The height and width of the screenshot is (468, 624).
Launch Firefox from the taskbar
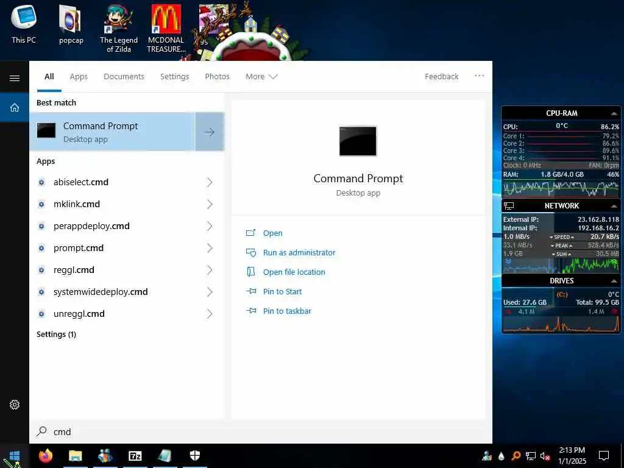tap(45, 456)
